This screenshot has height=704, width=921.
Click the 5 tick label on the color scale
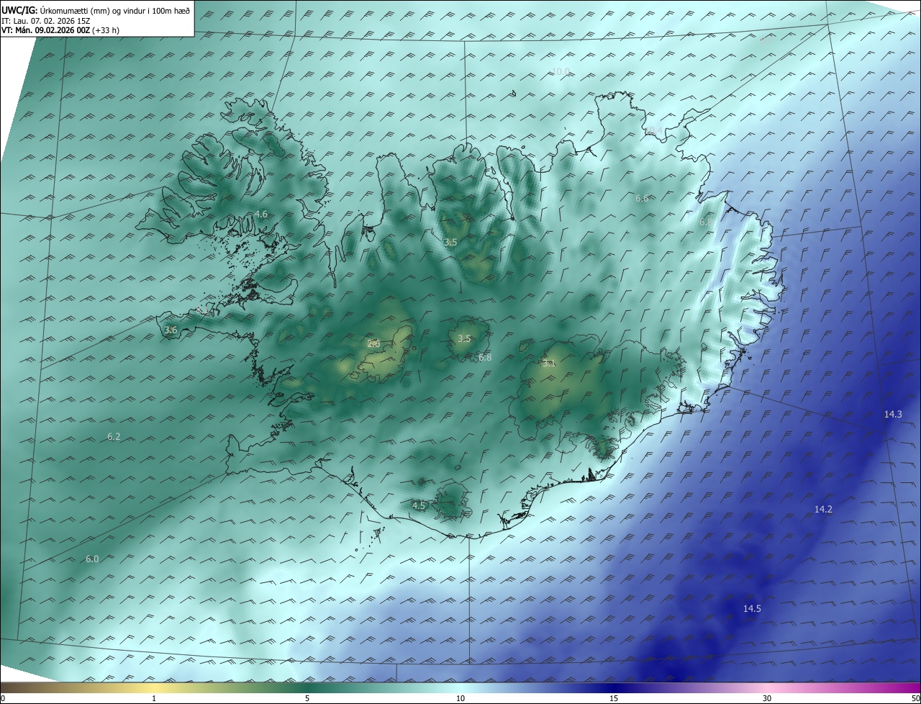coord(307,698)
